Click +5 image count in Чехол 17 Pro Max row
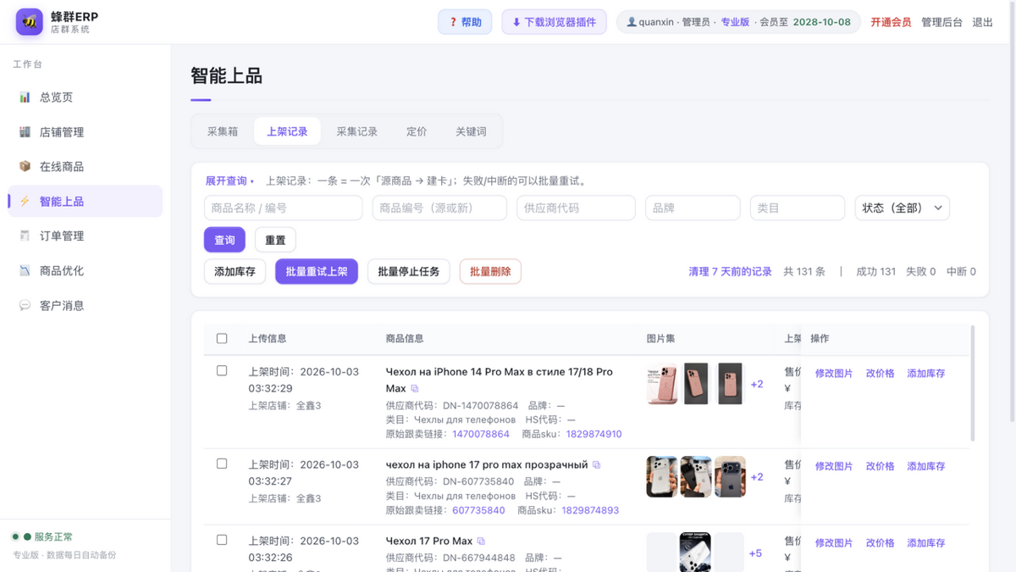Screen dimensions: 1016x572 coord(755,553)
